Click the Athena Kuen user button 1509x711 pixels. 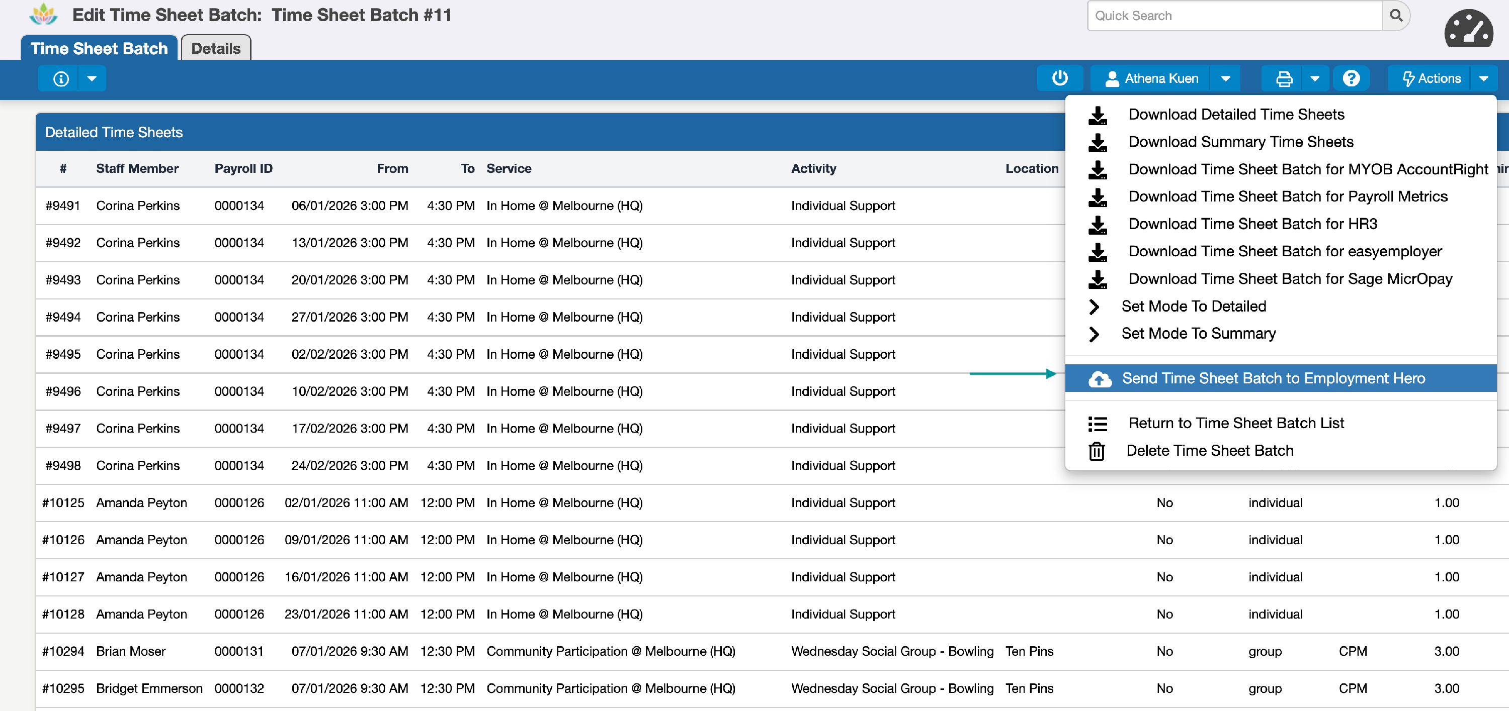pos(1152,78)
